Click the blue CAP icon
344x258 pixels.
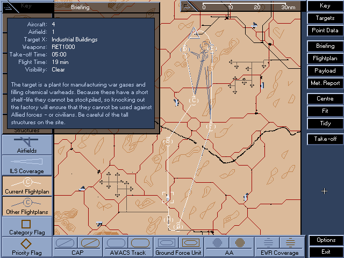(66, 243)
